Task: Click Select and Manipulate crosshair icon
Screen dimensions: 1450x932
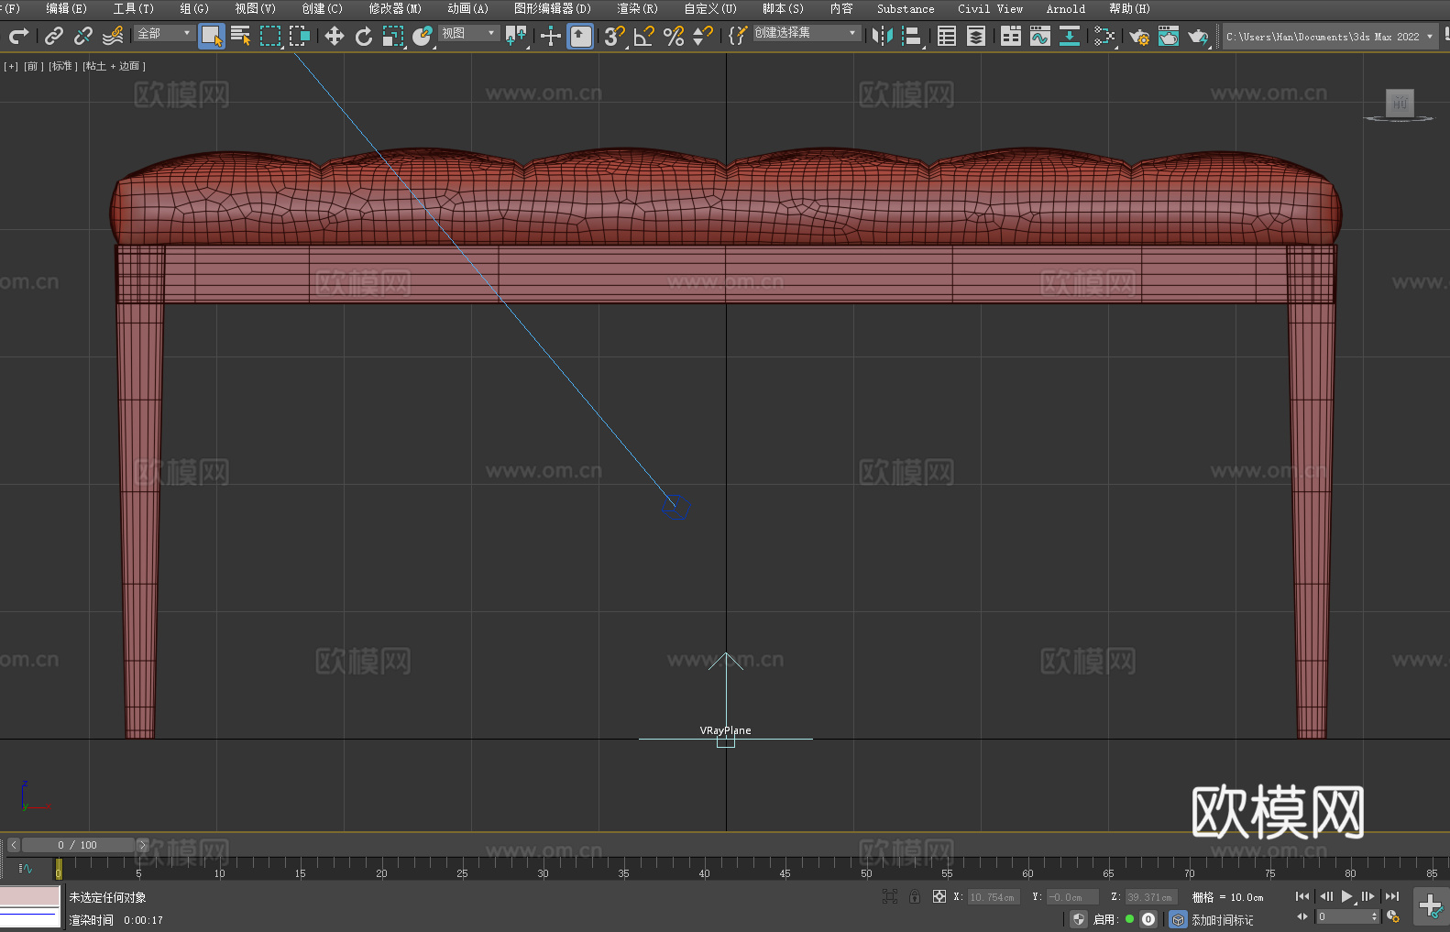Action: pyautogui.click(x=551, y=36)
